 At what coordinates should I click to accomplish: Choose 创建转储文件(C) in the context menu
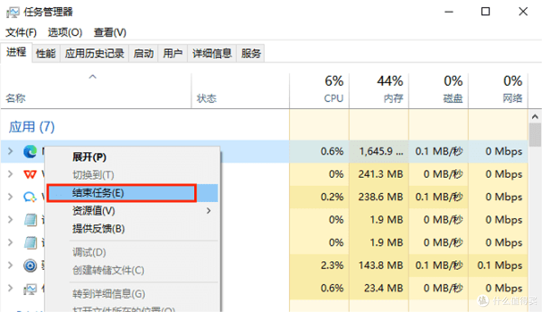click(132, 270)
